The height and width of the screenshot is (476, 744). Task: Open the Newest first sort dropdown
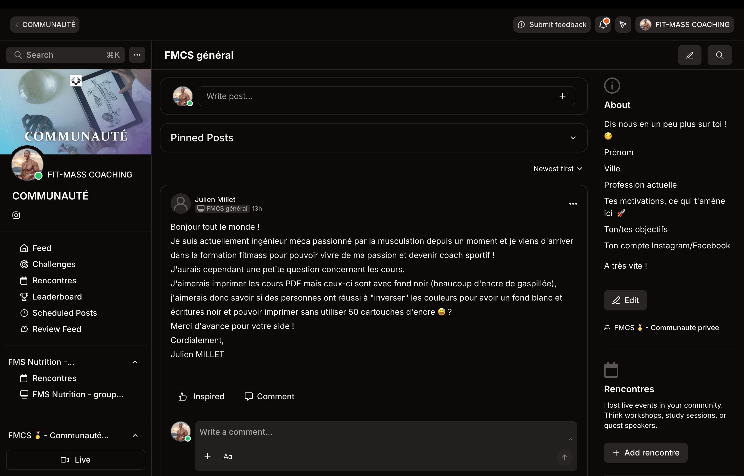557,168
